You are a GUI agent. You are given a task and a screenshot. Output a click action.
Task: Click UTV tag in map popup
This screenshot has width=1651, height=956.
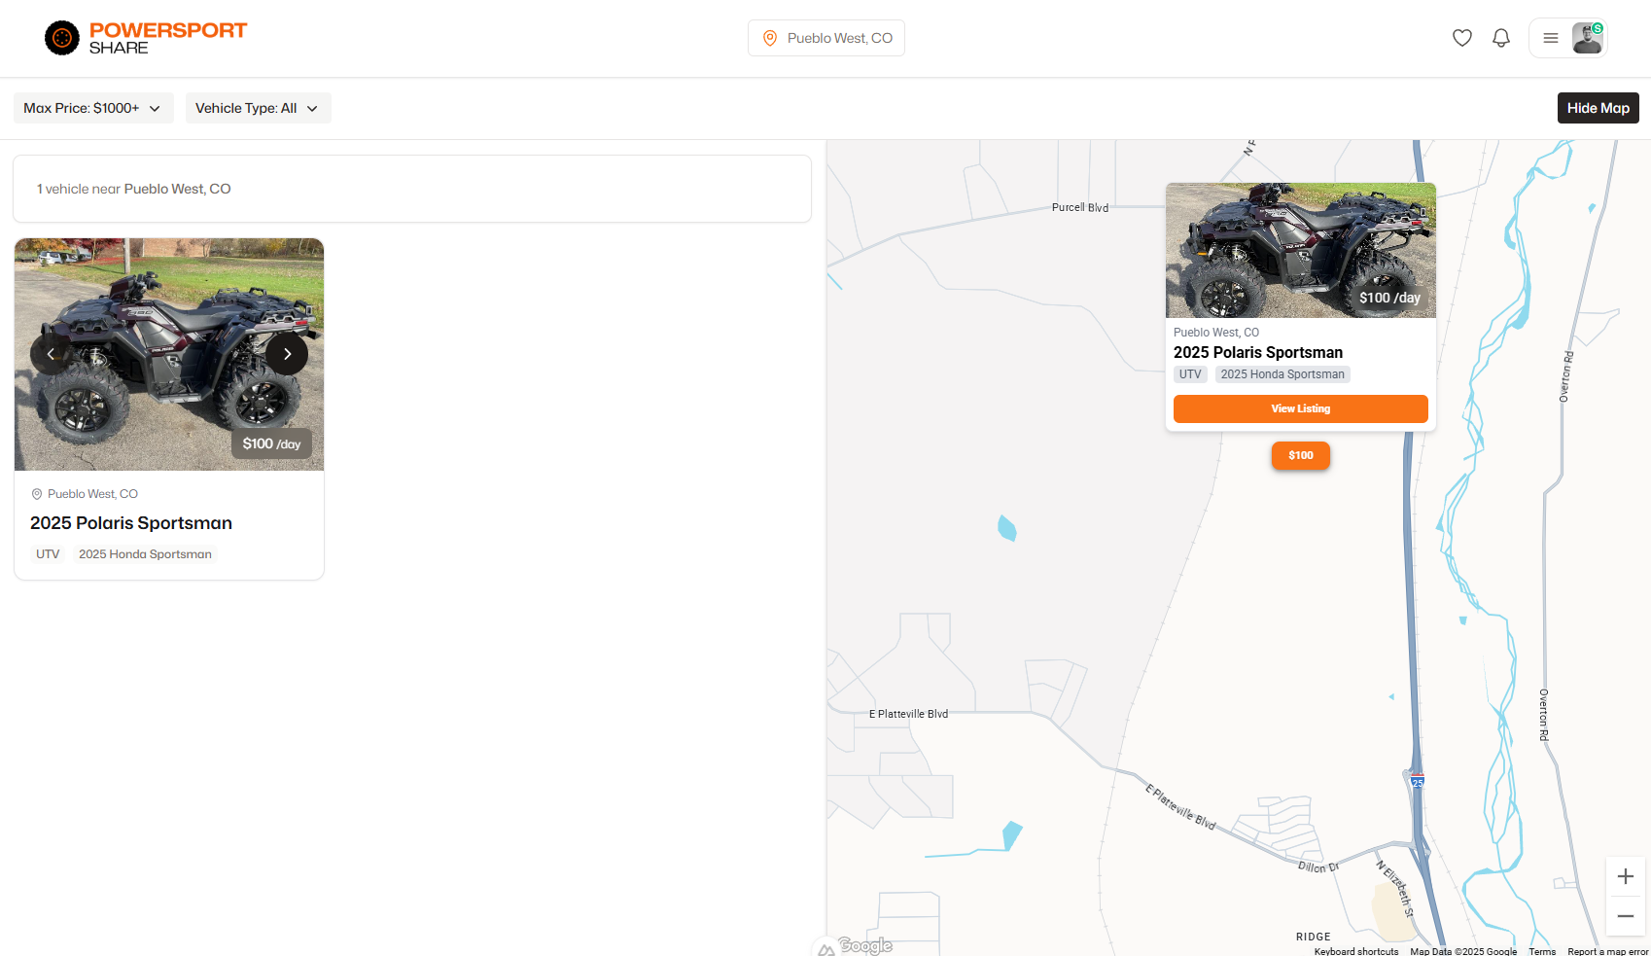point(1190,374)
